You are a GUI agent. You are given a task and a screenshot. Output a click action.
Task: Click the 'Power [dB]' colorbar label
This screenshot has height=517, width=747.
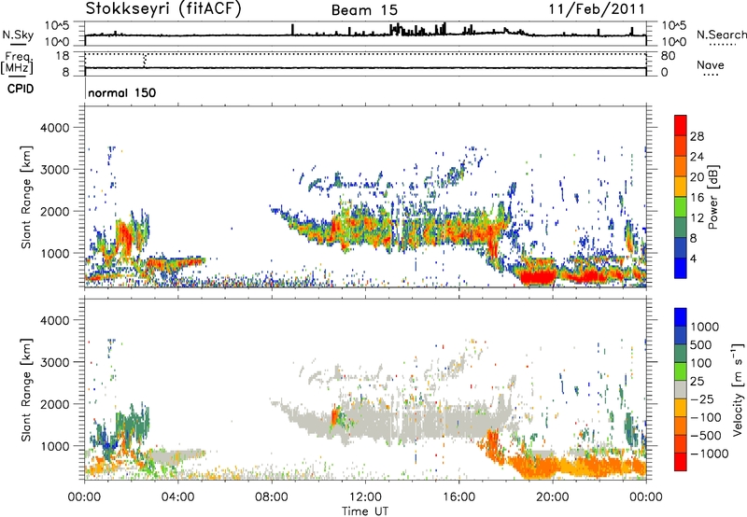pyautogui.click(x=712, y=197)
